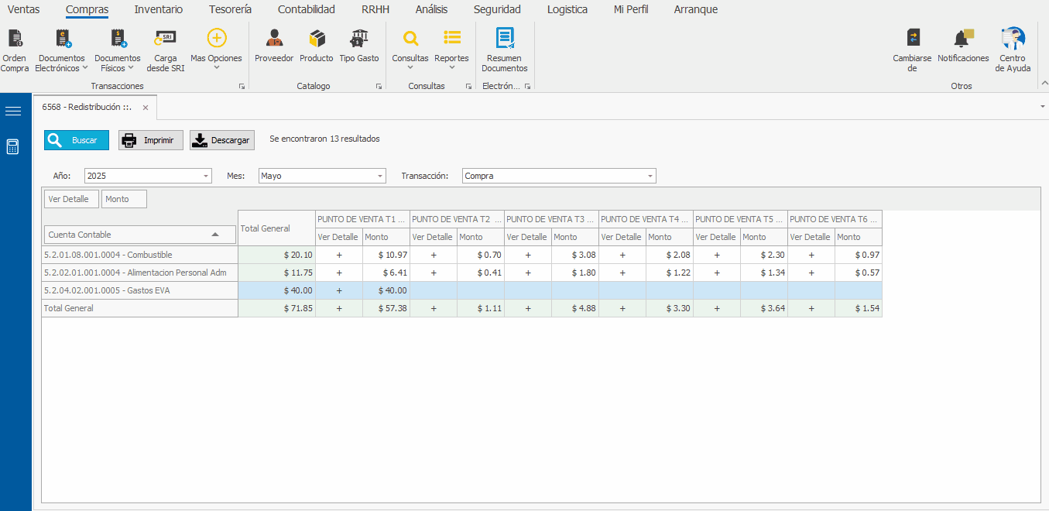
Task: Open the Análisis ribbon tab
Action: 431,9
